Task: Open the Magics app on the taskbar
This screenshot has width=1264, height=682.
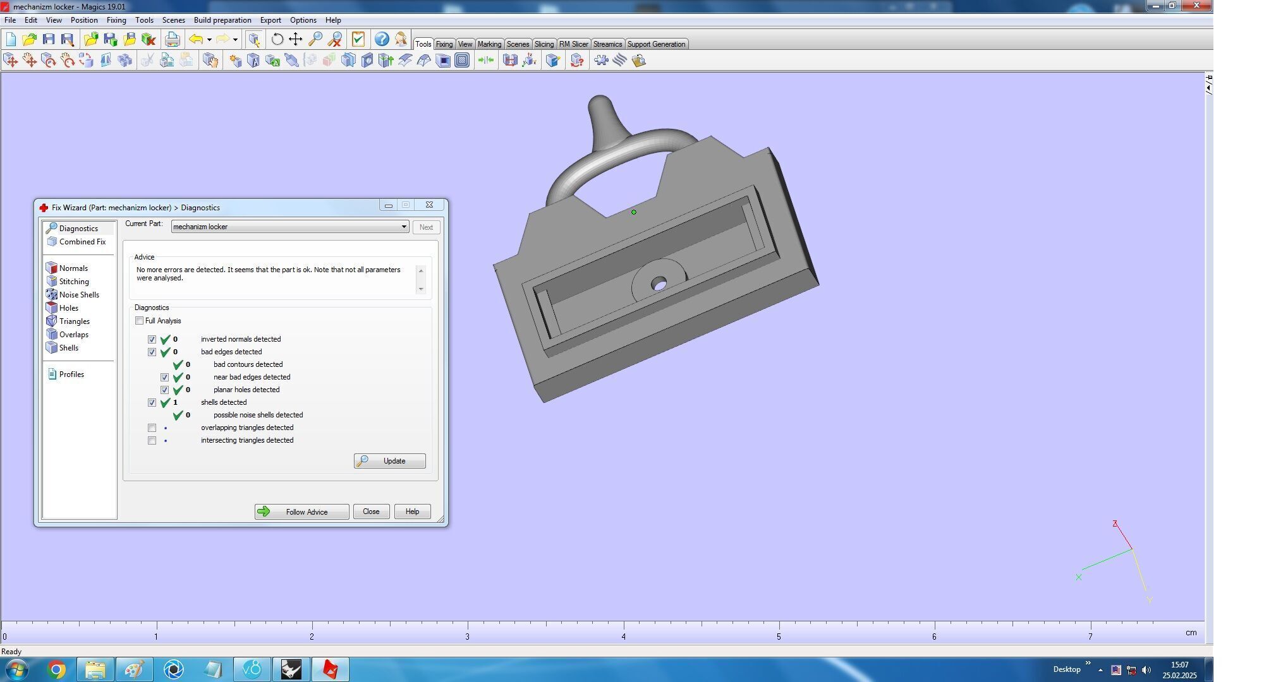Action: [331, 669]
